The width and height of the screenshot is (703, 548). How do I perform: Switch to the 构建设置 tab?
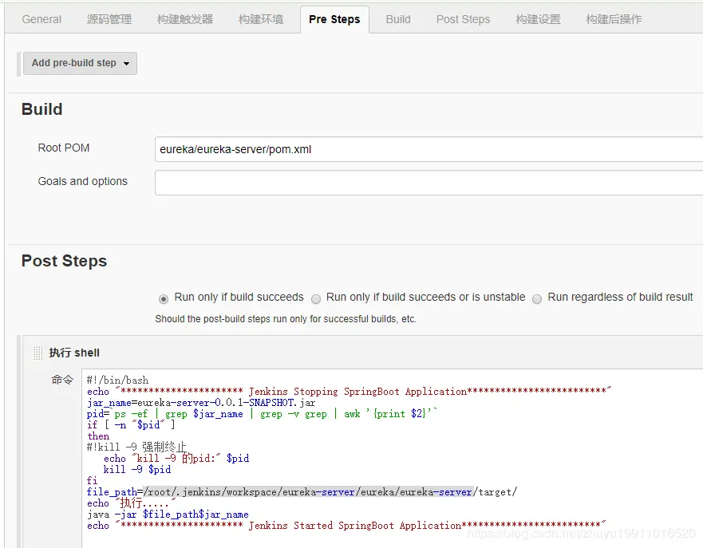coord(538,19)
